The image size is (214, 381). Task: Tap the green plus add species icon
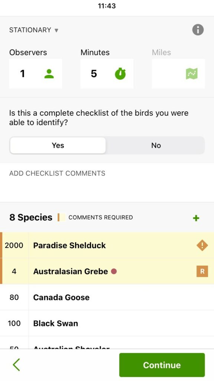point(196,218)
